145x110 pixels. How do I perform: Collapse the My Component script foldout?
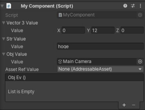coord(2,6)
